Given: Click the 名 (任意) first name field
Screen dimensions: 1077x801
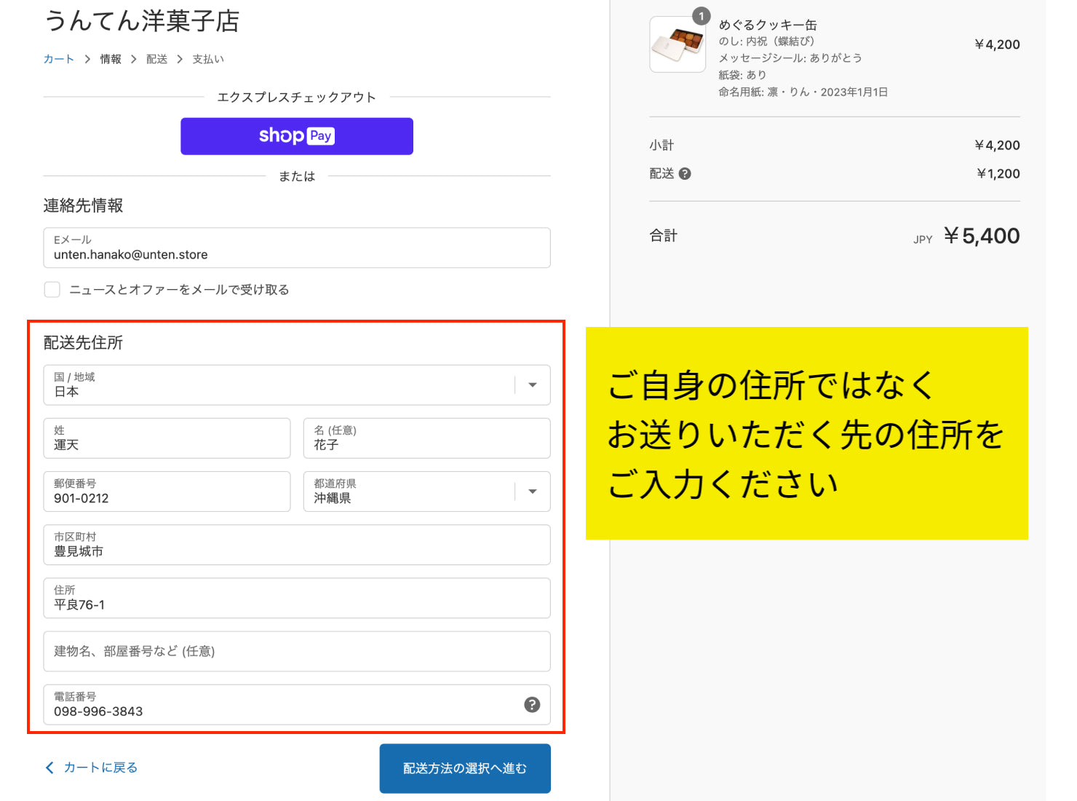Looking at the screenshot, I should (426, 438).
